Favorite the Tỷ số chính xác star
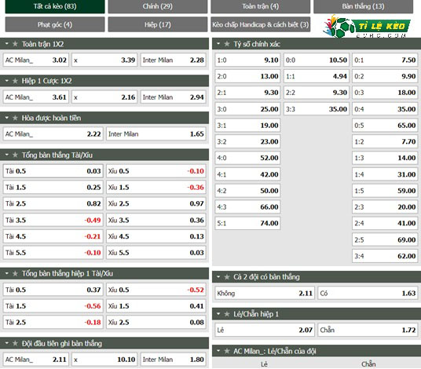 pos(227,44)
